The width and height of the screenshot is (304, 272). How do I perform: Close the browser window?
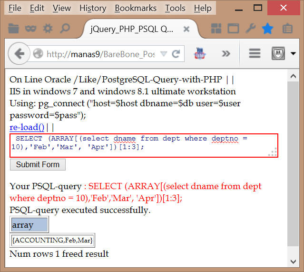pyautogui.click(x=284, y=8)
